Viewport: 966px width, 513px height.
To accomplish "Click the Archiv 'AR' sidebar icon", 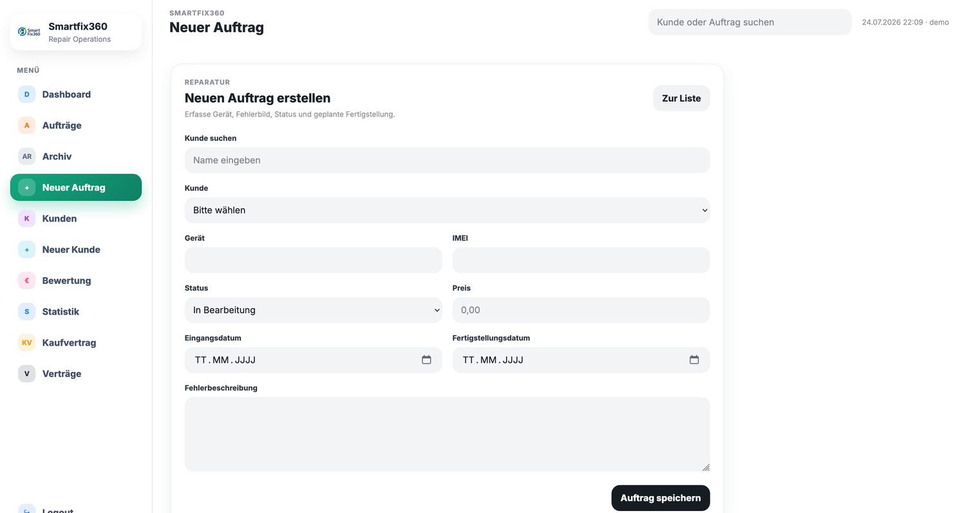I will pos(26,156).
